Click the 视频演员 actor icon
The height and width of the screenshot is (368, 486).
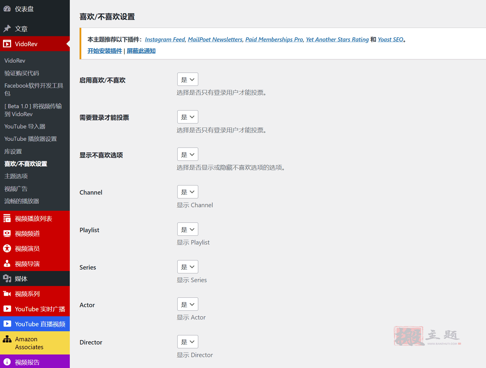pos(7,248)
